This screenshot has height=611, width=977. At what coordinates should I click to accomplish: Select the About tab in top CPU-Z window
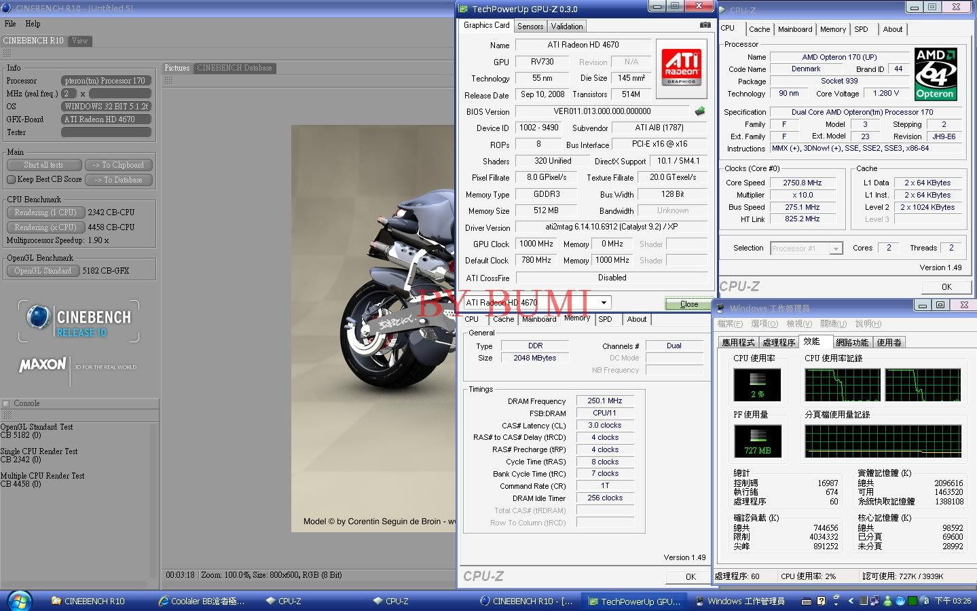(893, 29)
